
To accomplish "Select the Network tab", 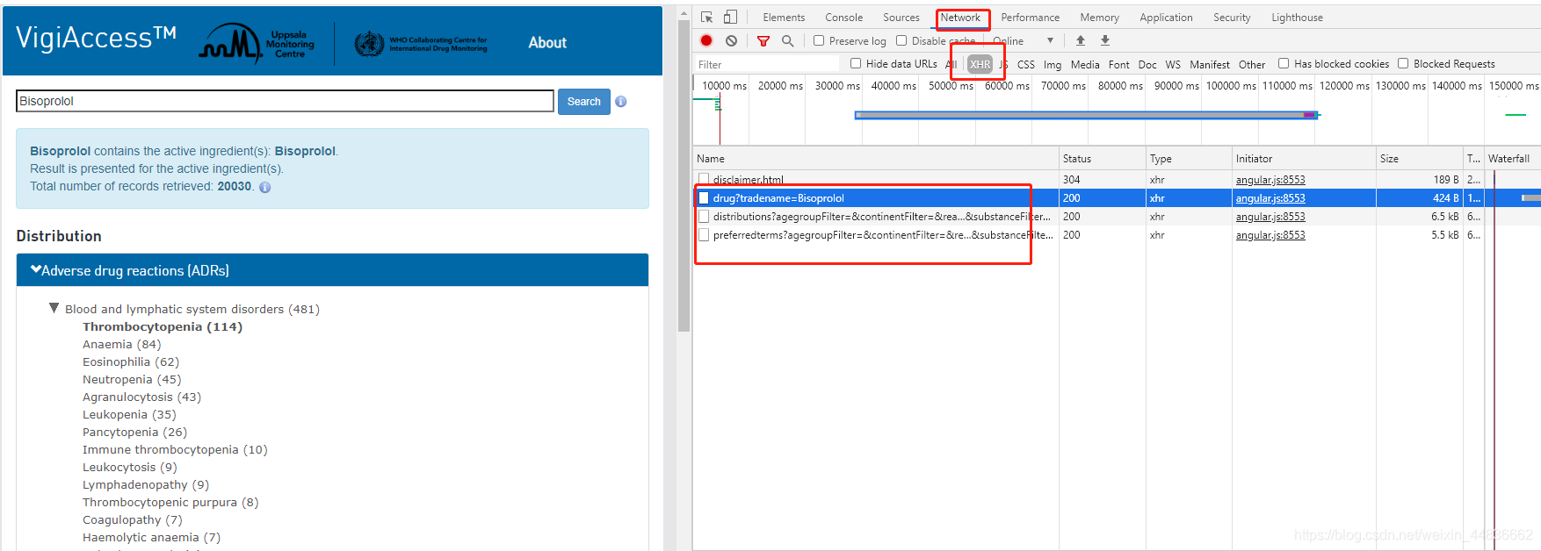I will point(960,18).
